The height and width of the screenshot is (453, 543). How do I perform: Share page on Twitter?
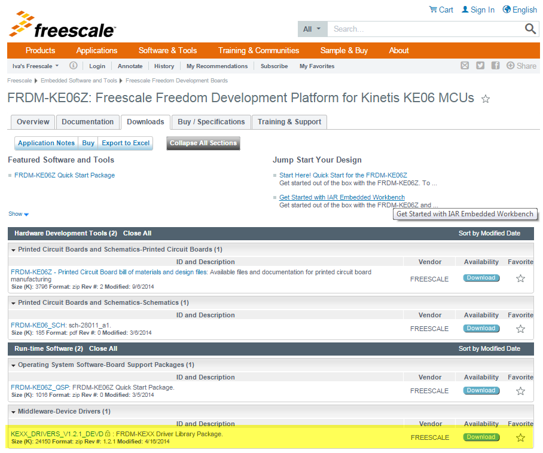[480, 66]
